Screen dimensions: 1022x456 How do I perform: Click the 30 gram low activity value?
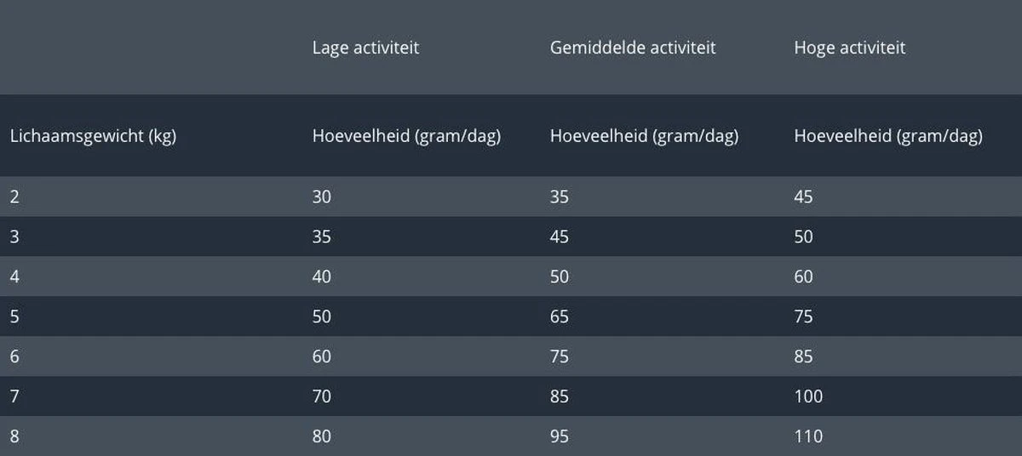pyautogui.click(x=322, y=197)
